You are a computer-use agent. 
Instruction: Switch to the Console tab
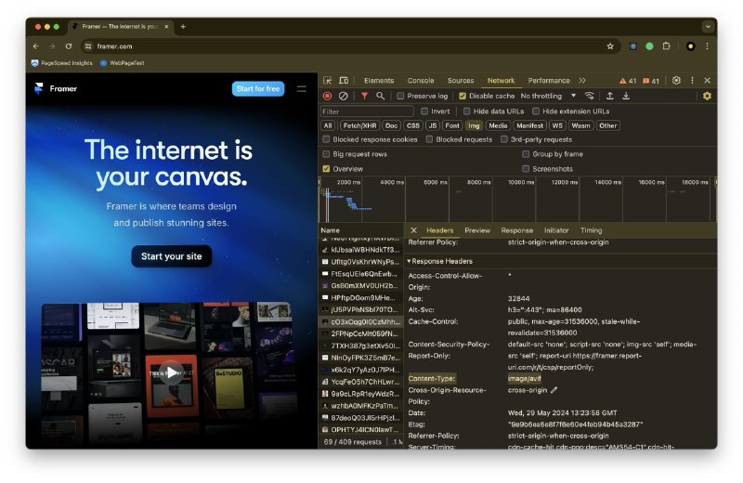coord(421,81)
